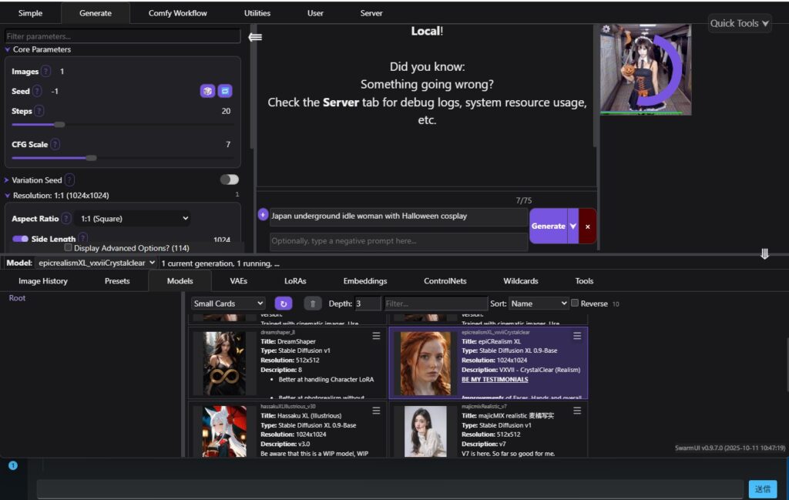Open the Comfy Workflow tab
The height and width of the screenshot is (500, 789).
tap(177, 13)
